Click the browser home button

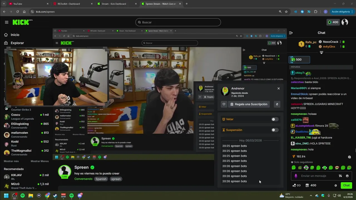click(x=24, y=12)
